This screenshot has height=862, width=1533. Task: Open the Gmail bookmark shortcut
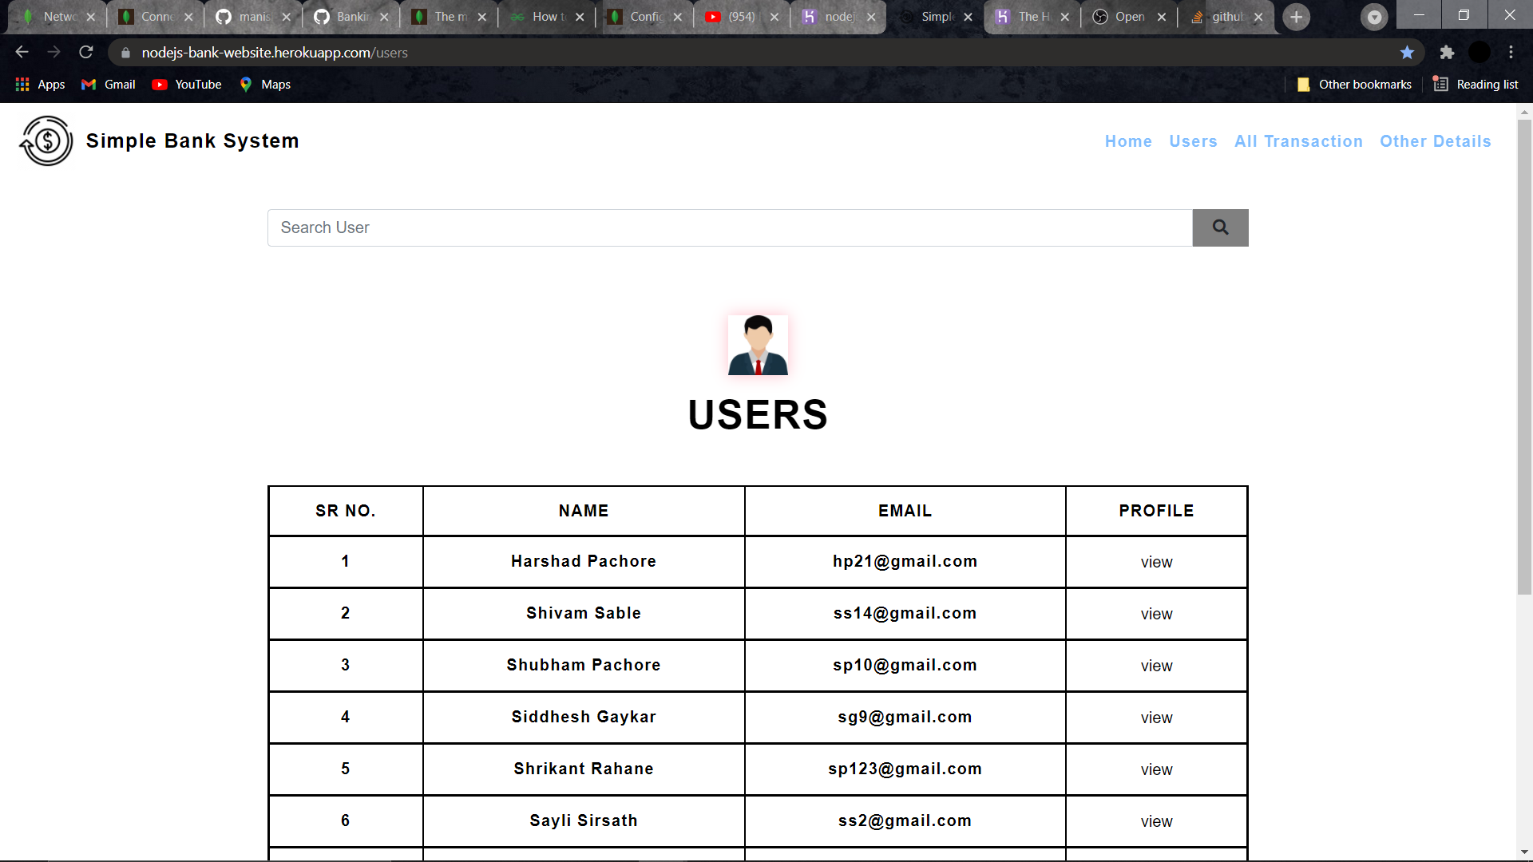tap(107, 84)
